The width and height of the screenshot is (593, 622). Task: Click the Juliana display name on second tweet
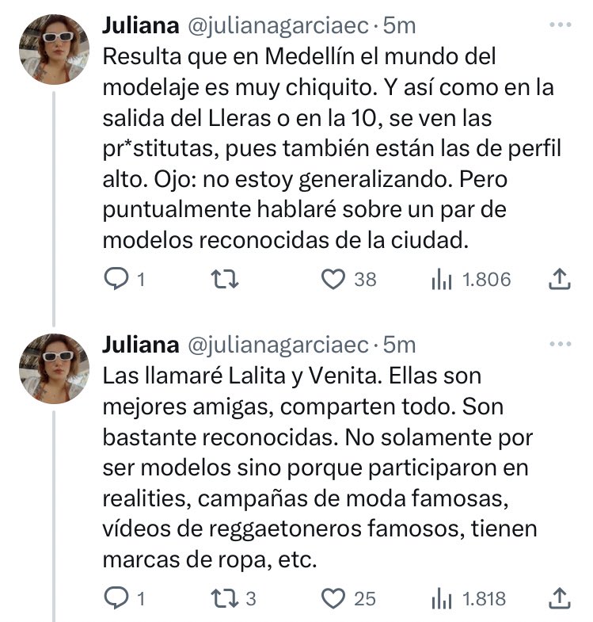(141, 345)
